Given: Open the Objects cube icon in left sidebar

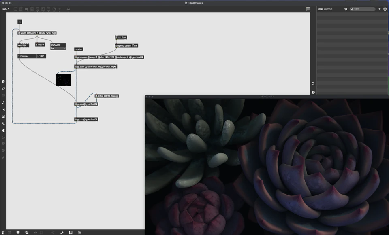Looking at the screenshot, I should 3,81.
